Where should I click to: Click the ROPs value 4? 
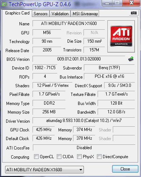coord(45,76)
